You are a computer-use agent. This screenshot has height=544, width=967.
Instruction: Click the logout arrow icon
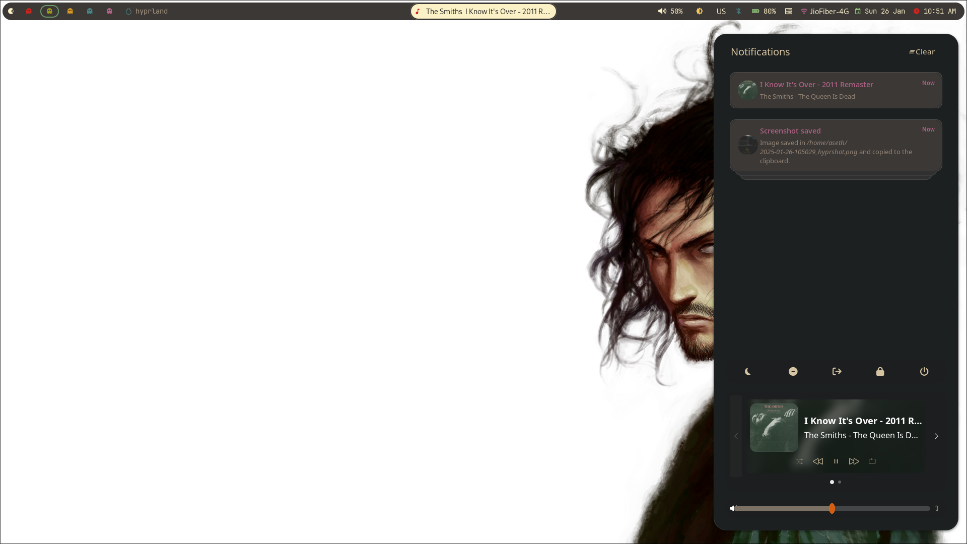coord(837,372)
